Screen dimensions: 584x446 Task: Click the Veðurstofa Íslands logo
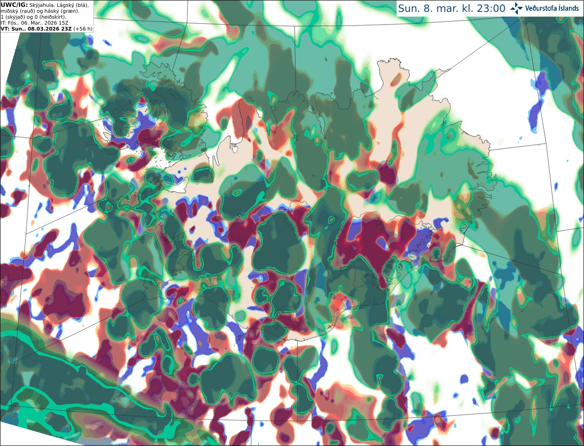pyautogui.click(x=545, y=8)
